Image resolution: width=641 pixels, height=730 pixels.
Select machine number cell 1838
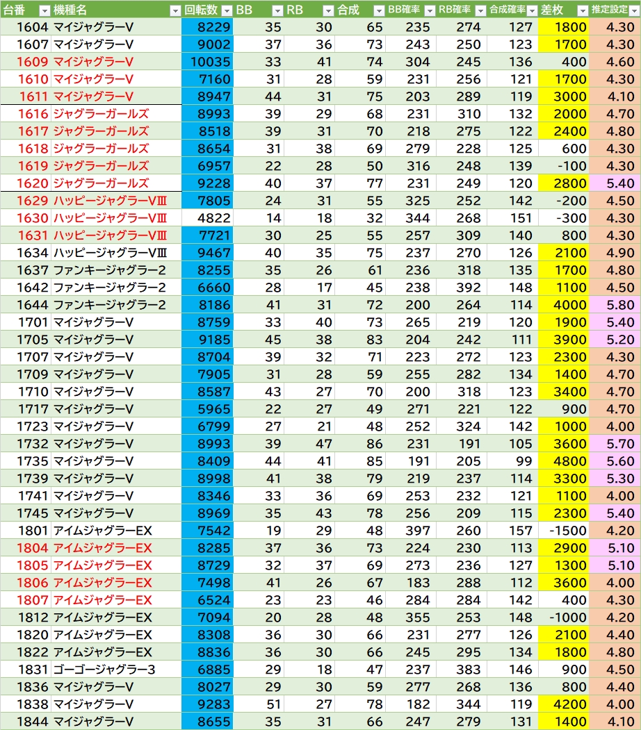pyautogui.click(x=26, y=704)
